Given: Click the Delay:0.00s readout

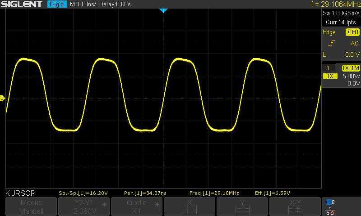Looking at the screenshot, I should (115, 4).
